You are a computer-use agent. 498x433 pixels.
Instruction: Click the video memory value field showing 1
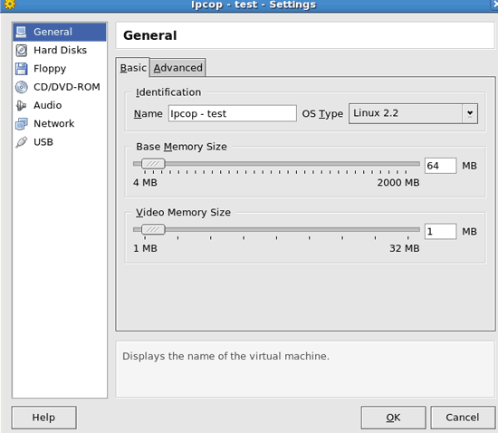[x=441, y=232]
